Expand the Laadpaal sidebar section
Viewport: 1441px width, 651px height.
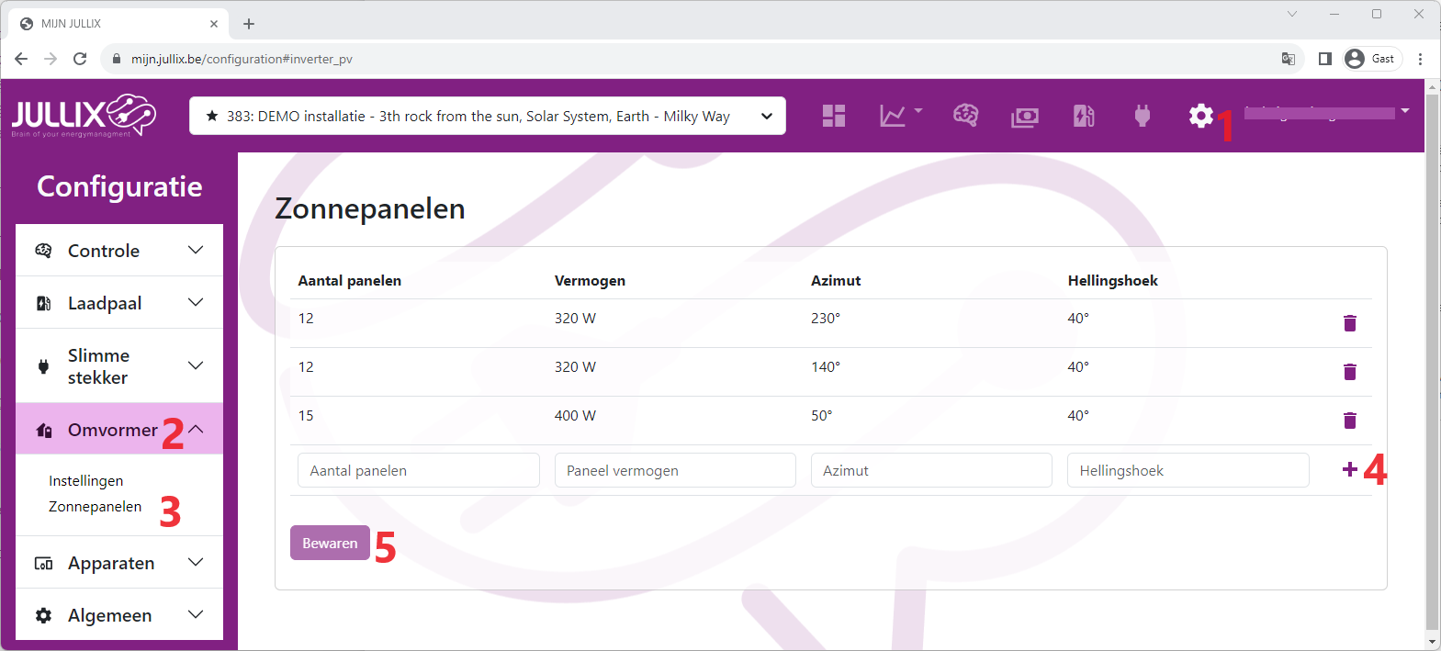(x=119, y=303)
